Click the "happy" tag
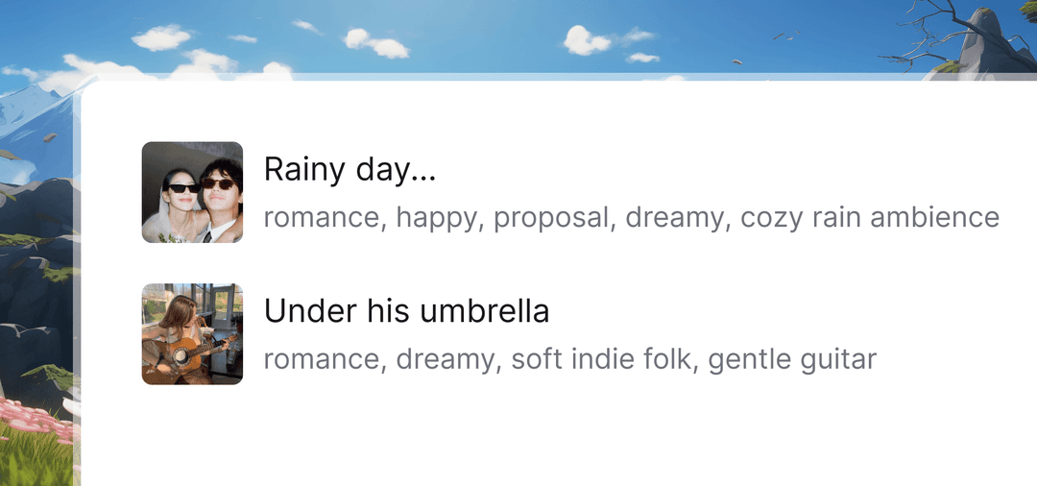The width and height of the screenshot is (1037, 486). [437, 217]
